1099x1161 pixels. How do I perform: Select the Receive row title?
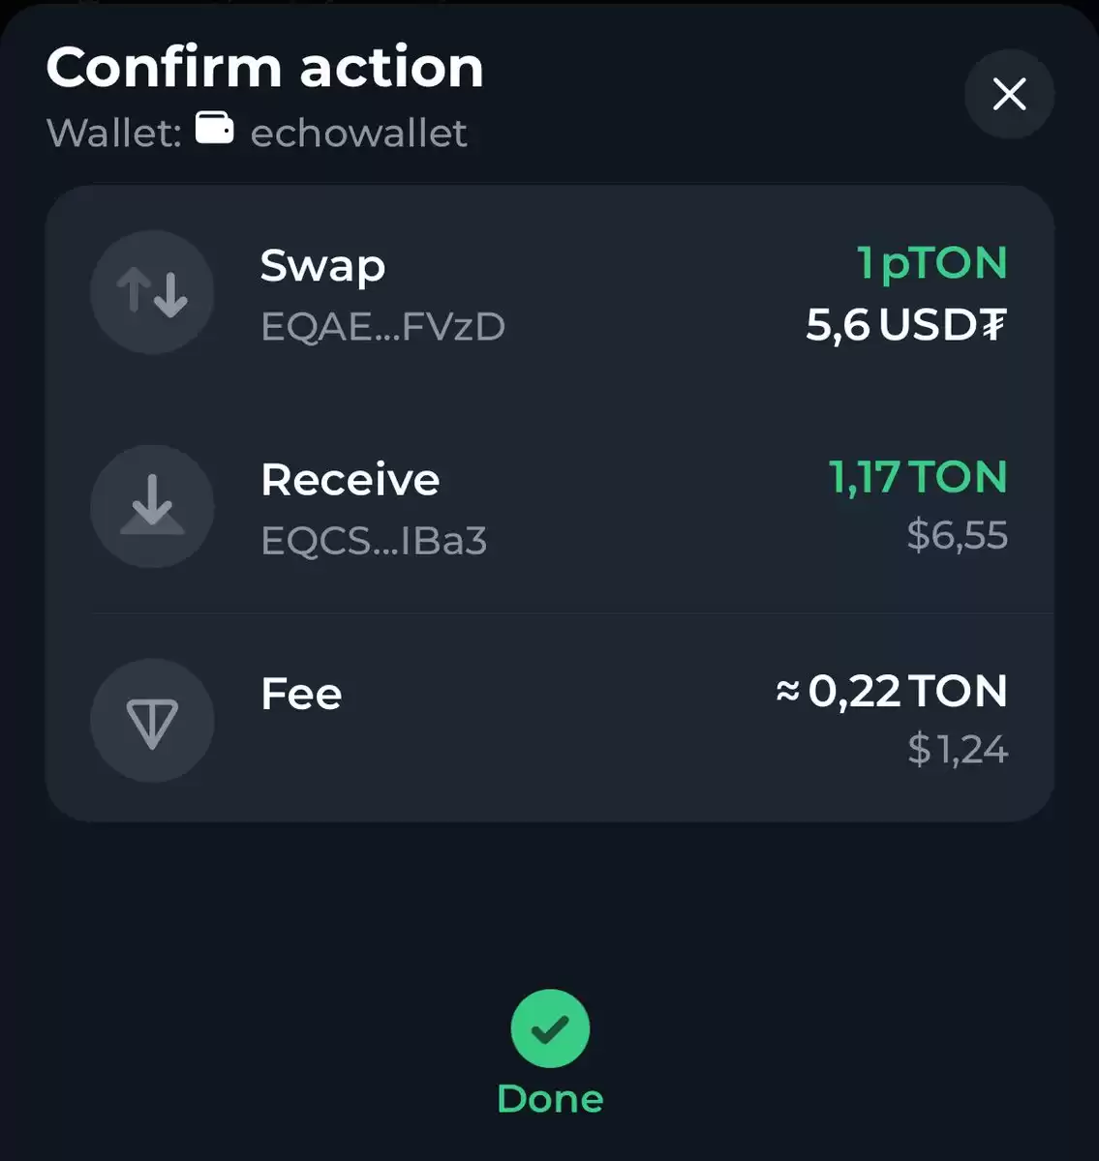[x=351, y=480]
